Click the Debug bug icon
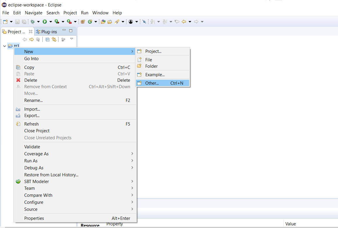This screenshot has height=228, width=338. pyautogui.click(x=33, y=22)
